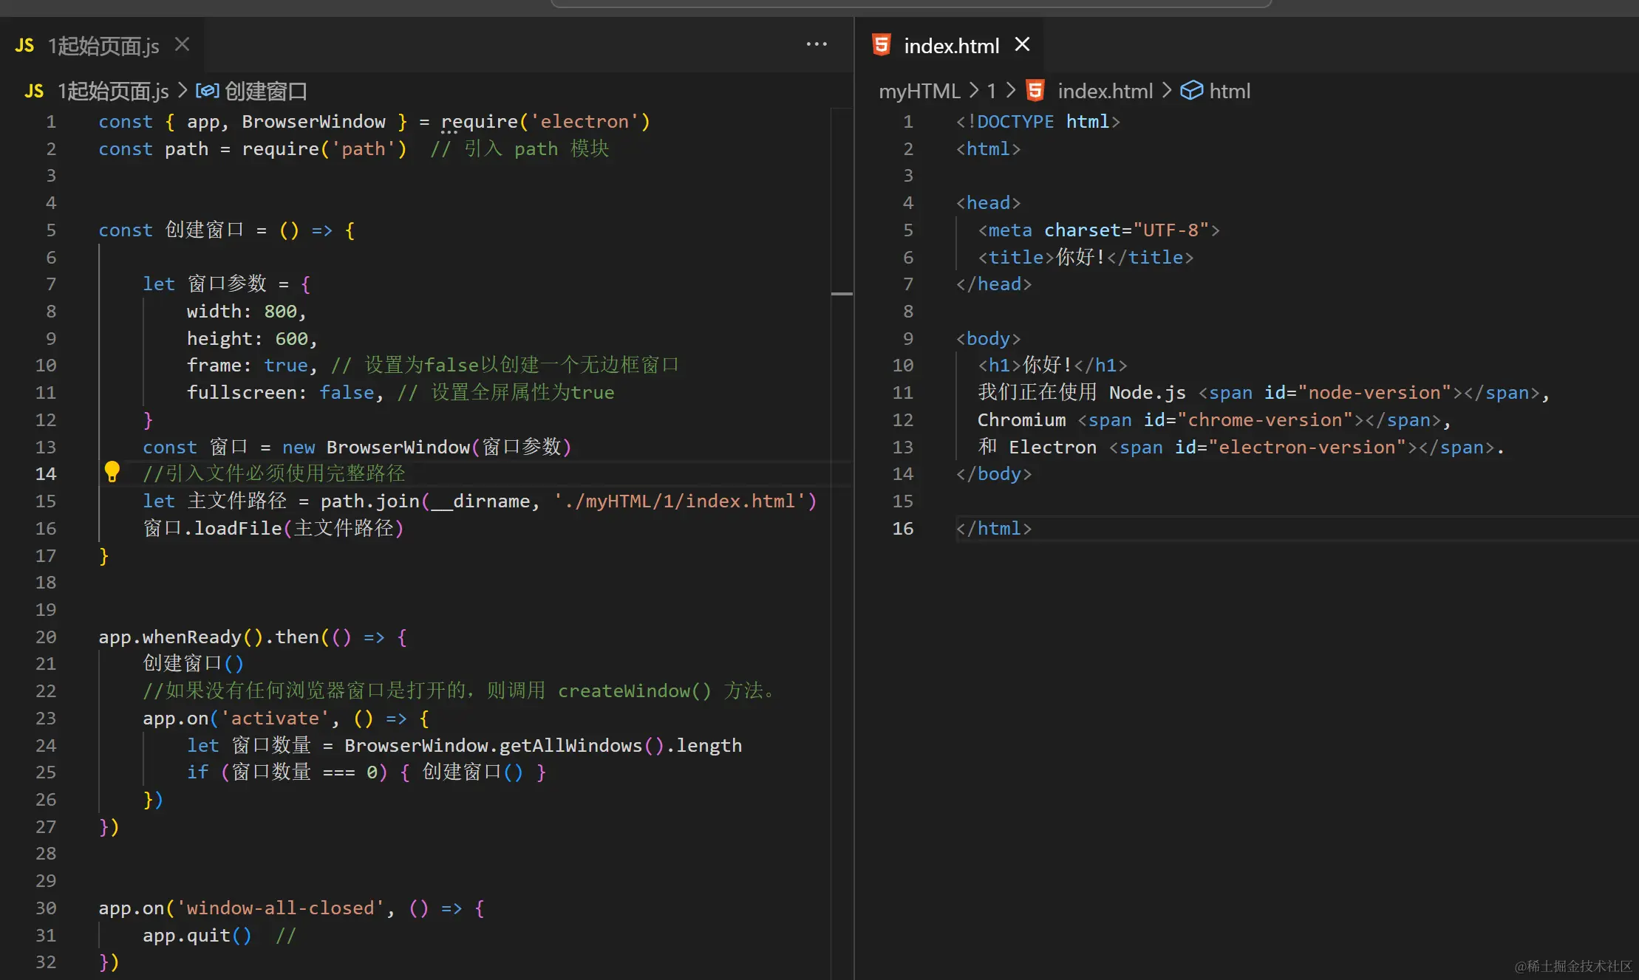This screenshot has width=1639, height=980.
Task: Click the html element cube icon in breadcrumb
Action: click(1190, 91)
